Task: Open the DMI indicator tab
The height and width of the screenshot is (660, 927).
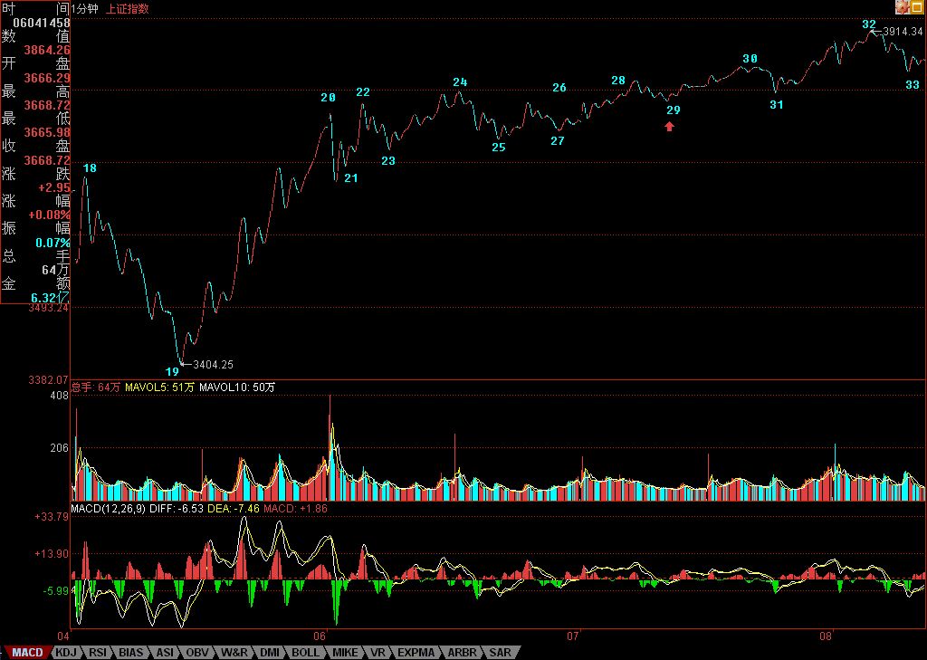Action: point(270,652)
